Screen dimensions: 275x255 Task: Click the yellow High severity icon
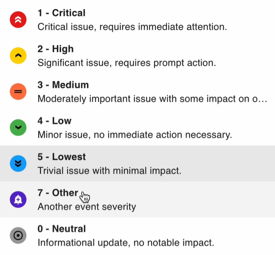coord(18,56)
